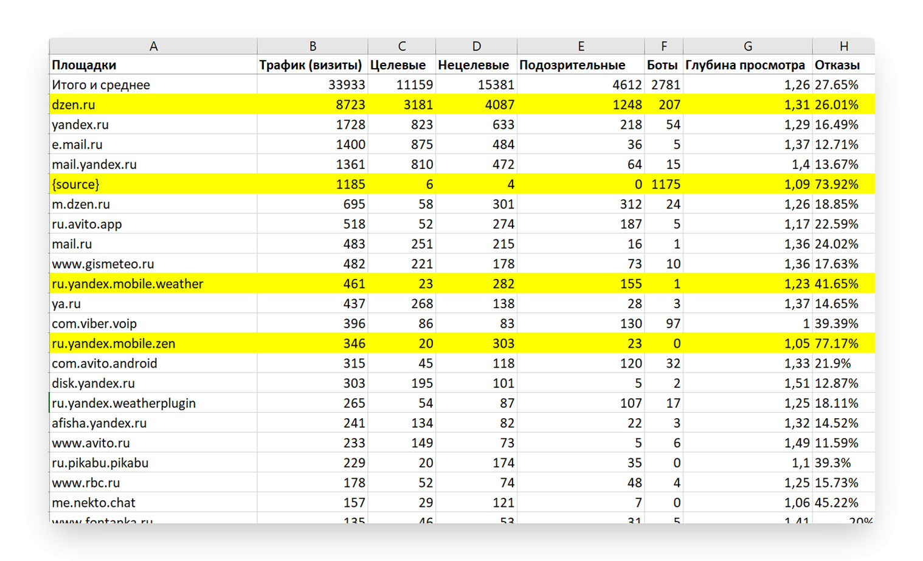The height and width of the screenshot is (561, 923).
Task: Select the ya.ru cell
Action: pos(153,303)
